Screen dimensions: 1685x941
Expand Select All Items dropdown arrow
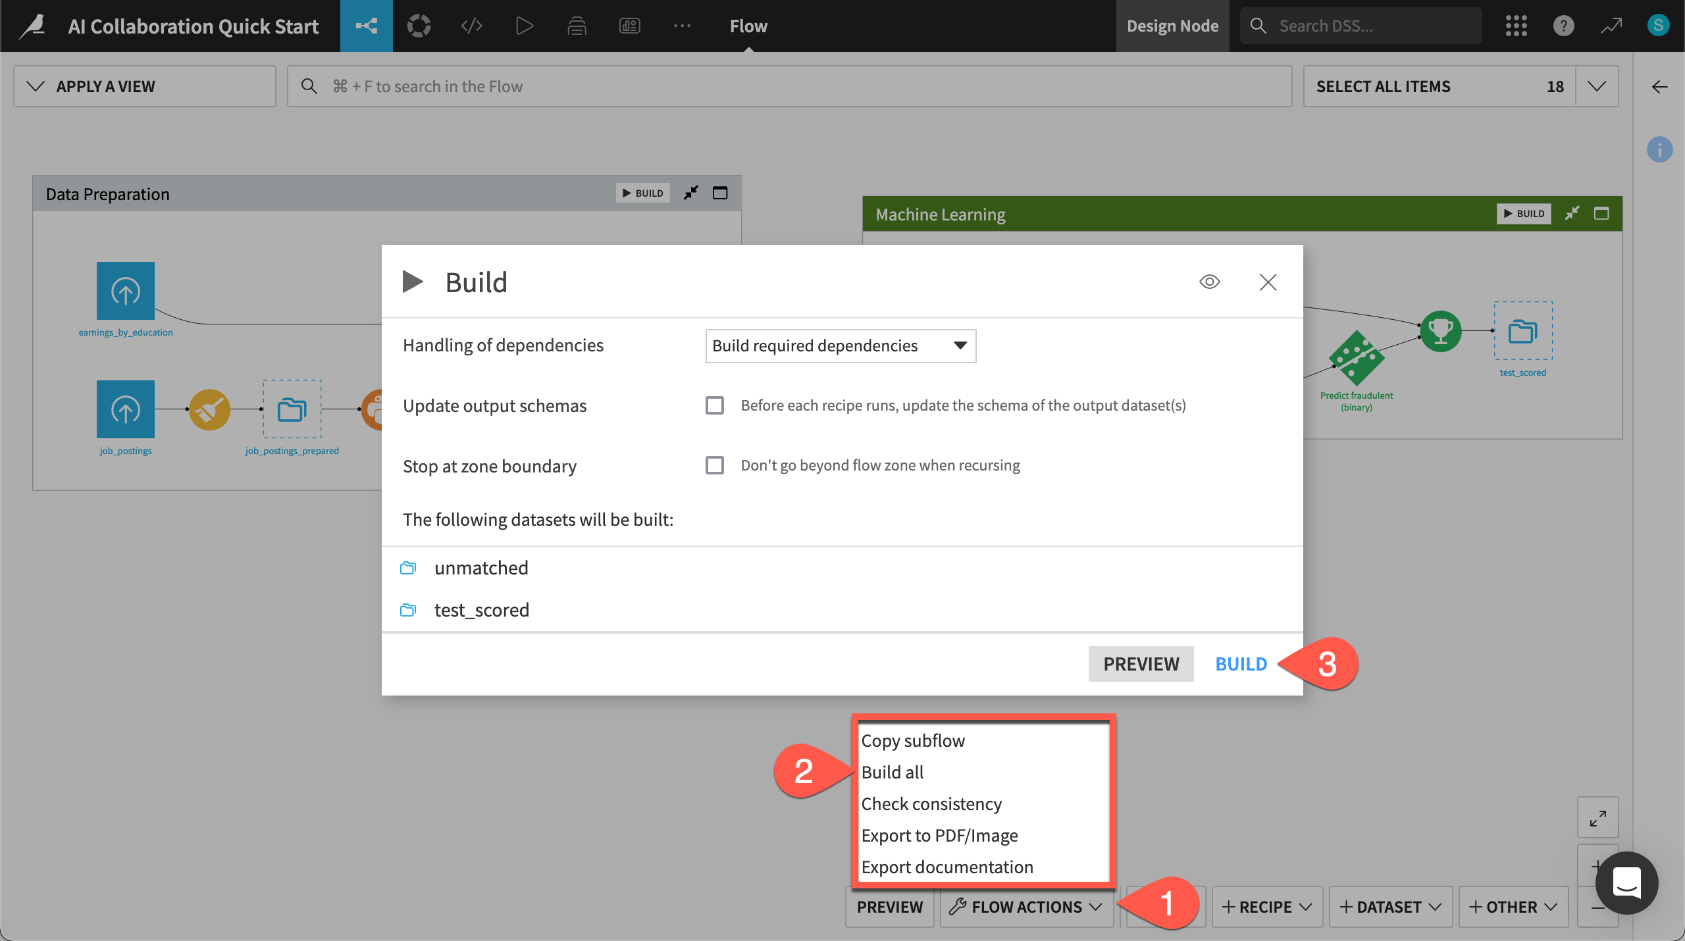[x=1597, y=86]
